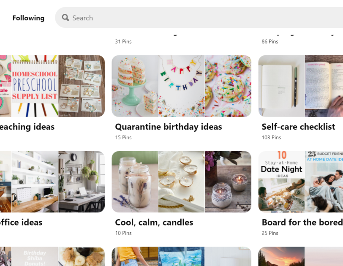
Task: Select the Homeschool Preschool Supply List thumbnail
Action: pyautogui.click(x=35, y=86)
